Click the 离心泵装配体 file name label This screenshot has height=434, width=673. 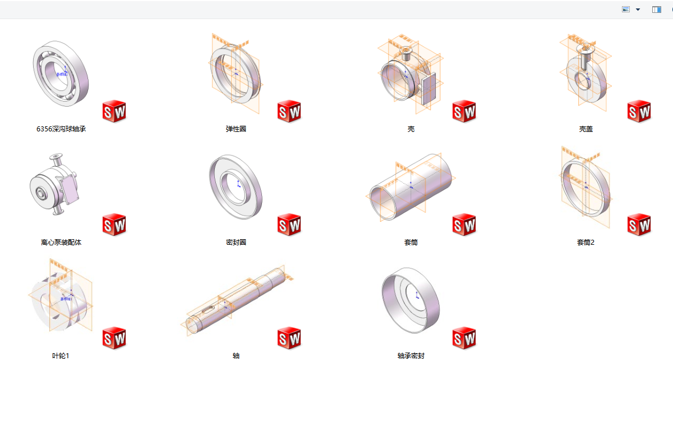(x=61, y=243)
